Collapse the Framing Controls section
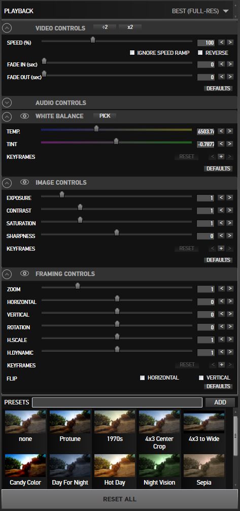 tap(7, 274)
